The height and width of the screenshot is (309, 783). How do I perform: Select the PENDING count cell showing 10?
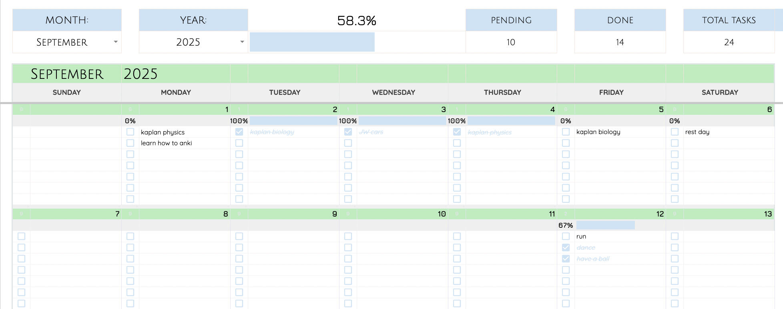(511, 42)
